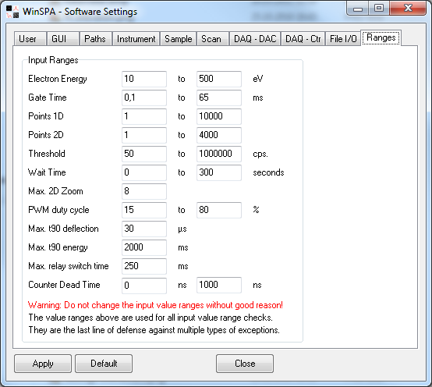This screenshot has width=432, height=387.
Task: Select the DAQ - Ctr tab
Action: pyautogui.click(x=303, y=38)
